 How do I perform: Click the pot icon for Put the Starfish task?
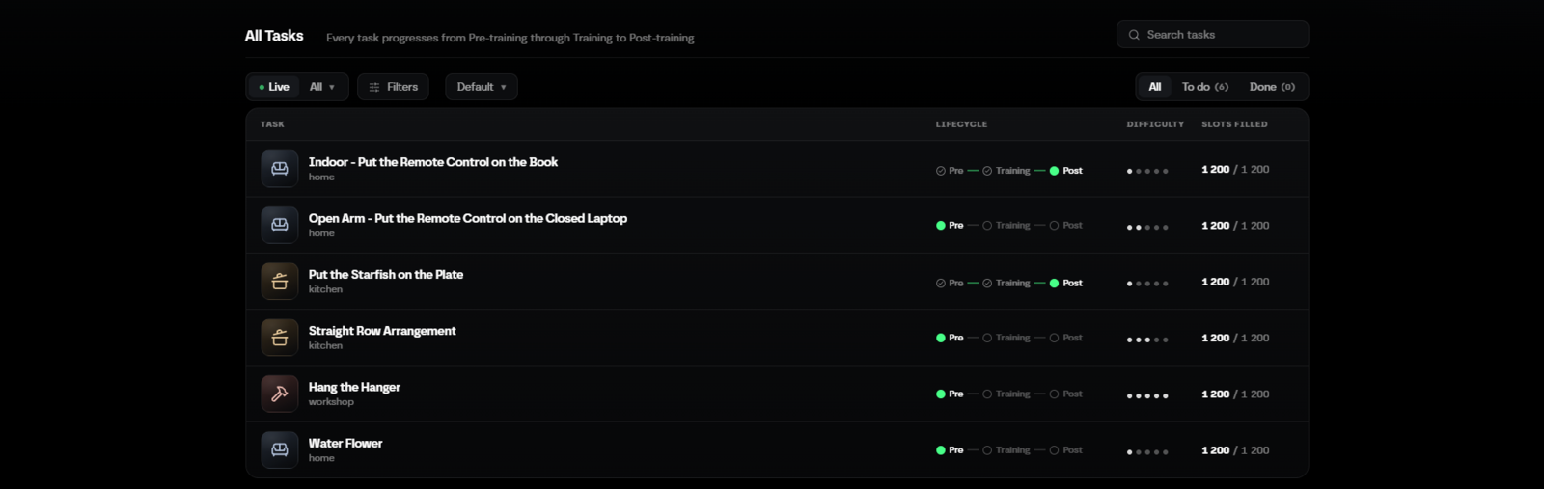coord(280,282)
